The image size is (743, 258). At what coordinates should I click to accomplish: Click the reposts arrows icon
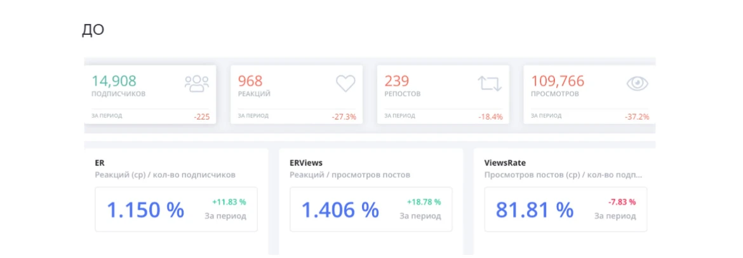[490, 83]
